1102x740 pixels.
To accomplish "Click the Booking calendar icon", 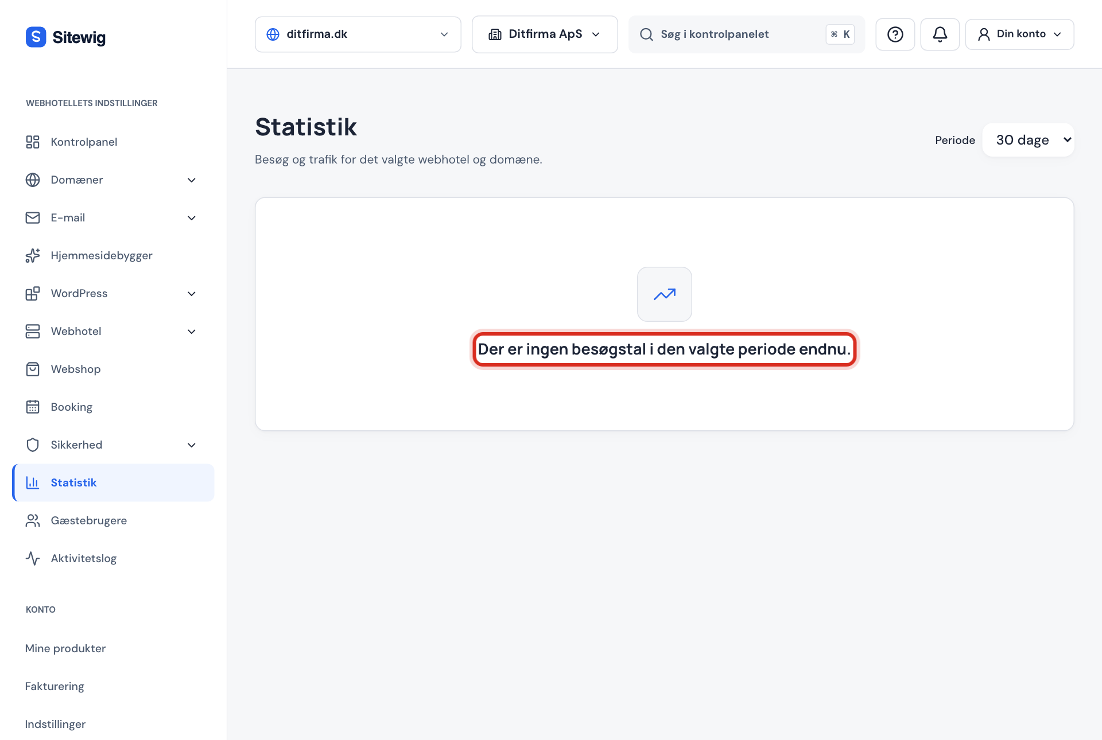I will (x=33, y=407).
